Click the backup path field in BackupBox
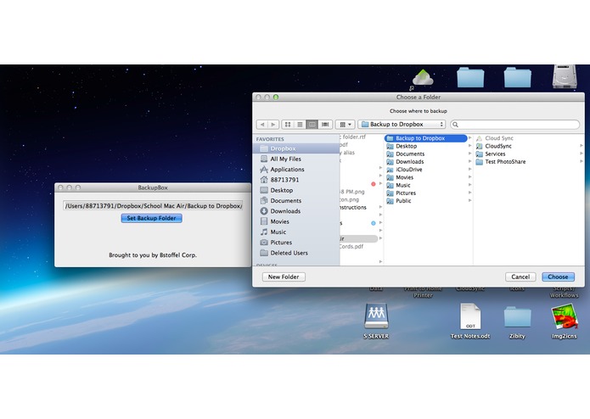Image resolution: width=590 pixels, height=419 pixels. click(153, 205)
